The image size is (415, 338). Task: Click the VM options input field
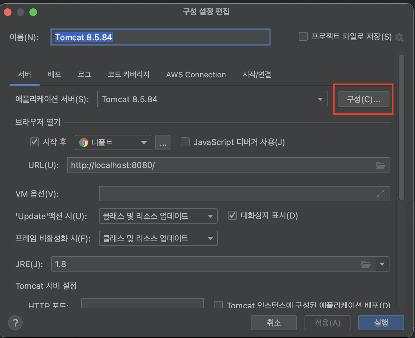pos(244,194)
